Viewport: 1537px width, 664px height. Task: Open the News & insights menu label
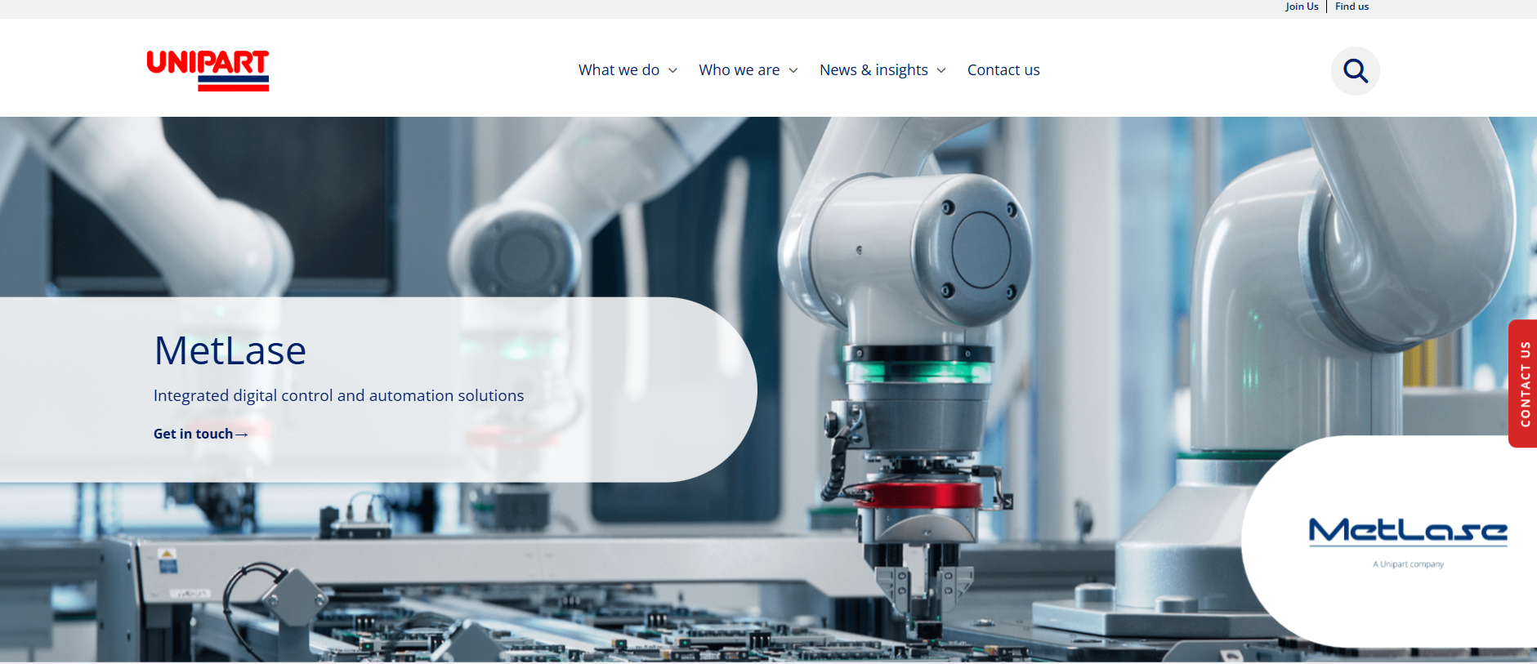click(x=873, y=70)
